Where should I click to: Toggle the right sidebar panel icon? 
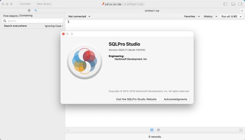[x=240, y=4]
